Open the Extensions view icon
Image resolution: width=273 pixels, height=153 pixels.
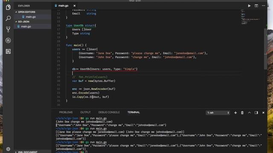tap(8, 51)
